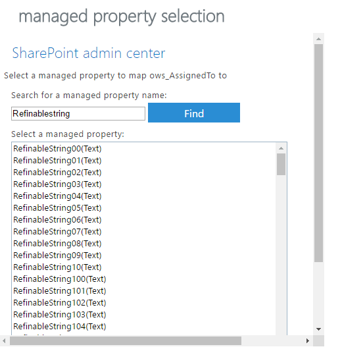The width and height of the screenshot is (342, 351).
Task: Open the SharePoint admin center link
Action: click(89, 53)
